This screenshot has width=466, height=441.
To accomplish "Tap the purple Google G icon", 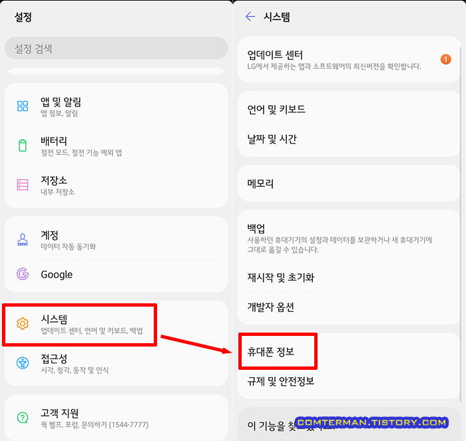I will pyautogui.click(x=23, y=274).
